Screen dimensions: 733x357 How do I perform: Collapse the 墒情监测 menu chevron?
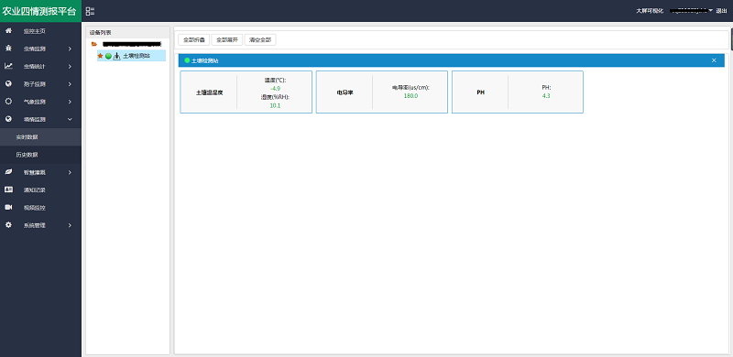70,120
